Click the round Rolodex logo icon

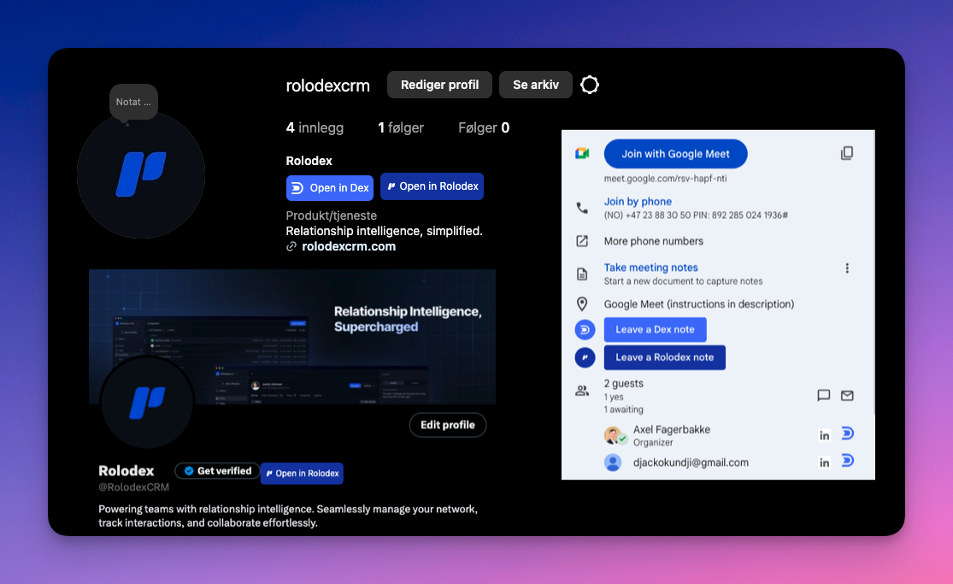pyautogui.click(x=585, y=357)
